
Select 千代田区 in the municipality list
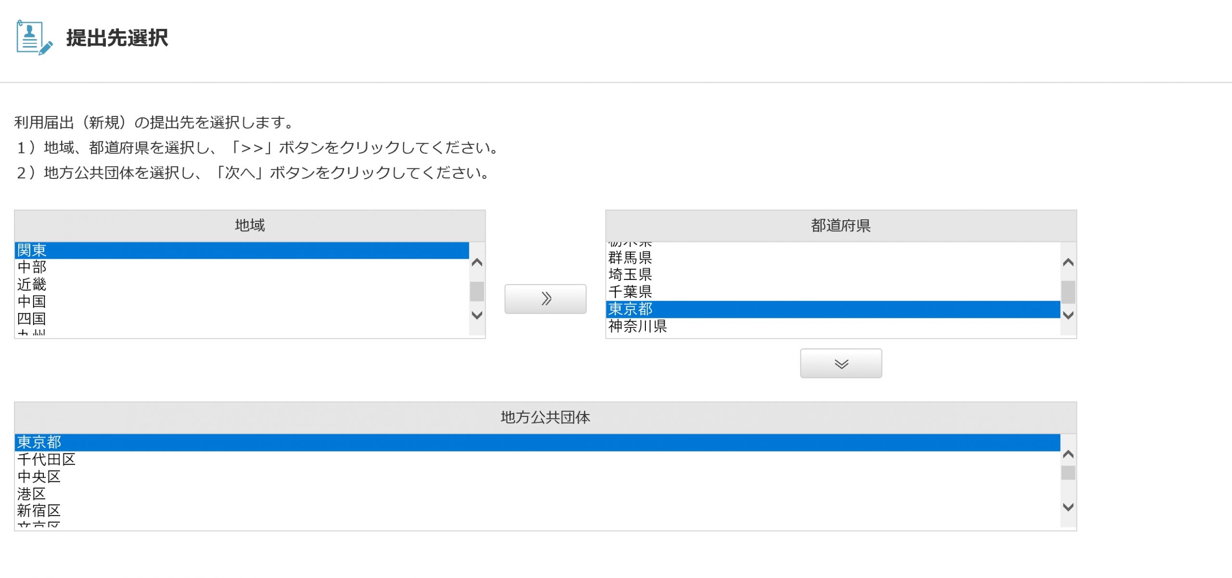(x=46, y=459)
